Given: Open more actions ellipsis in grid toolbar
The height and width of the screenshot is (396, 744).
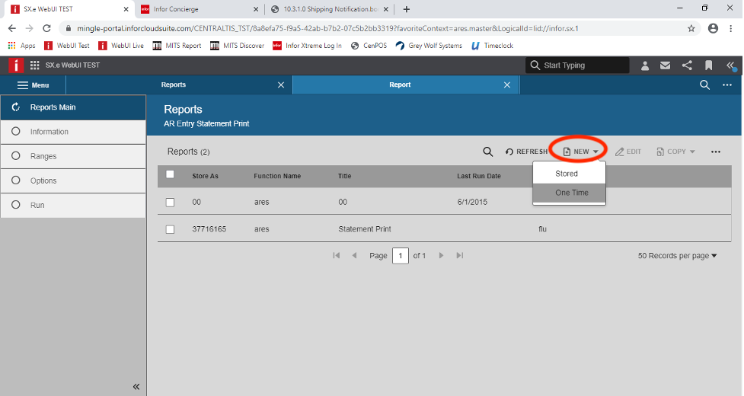Looking at the screenshot, I should coord(716,152).
